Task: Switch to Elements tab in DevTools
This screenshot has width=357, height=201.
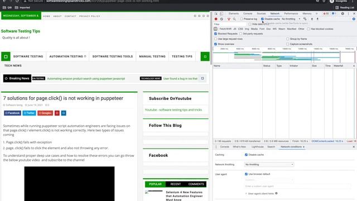Action: (234, 13)
